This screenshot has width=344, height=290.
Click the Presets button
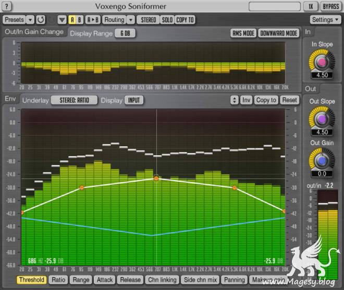point(14,20)
